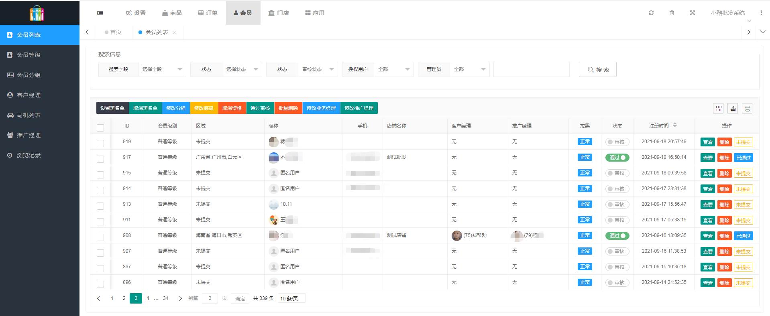Open the vertical dots more menu
Image resolution: width=770 pixels, height=316 pixels.
point(761,13)
